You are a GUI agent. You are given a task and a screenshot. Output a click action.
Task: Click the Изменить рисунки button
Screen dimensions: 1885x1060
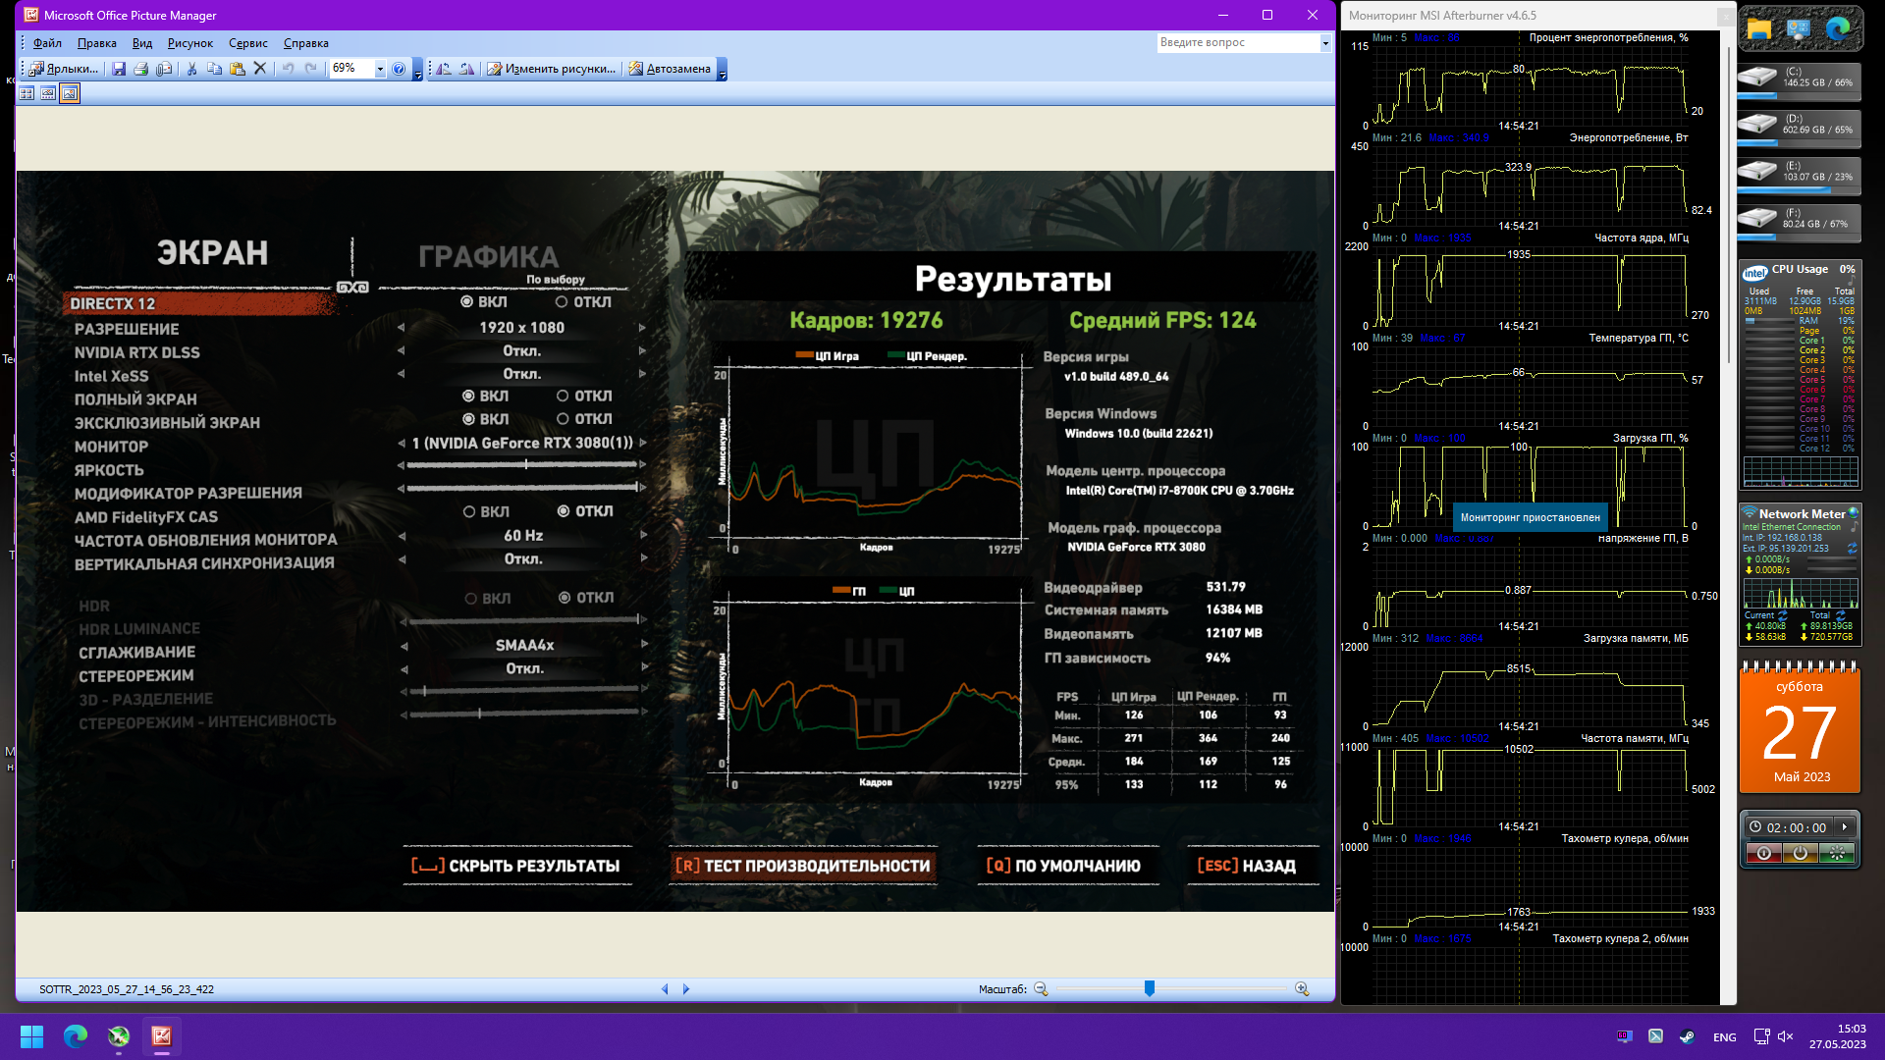[x=551, y=69]
